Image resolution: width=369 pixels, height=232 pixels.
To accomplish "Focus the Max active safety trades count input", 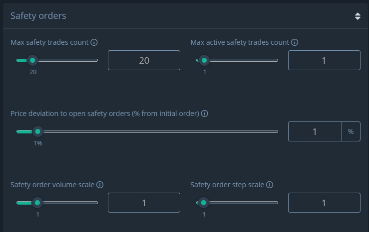I will click(324, 60).
